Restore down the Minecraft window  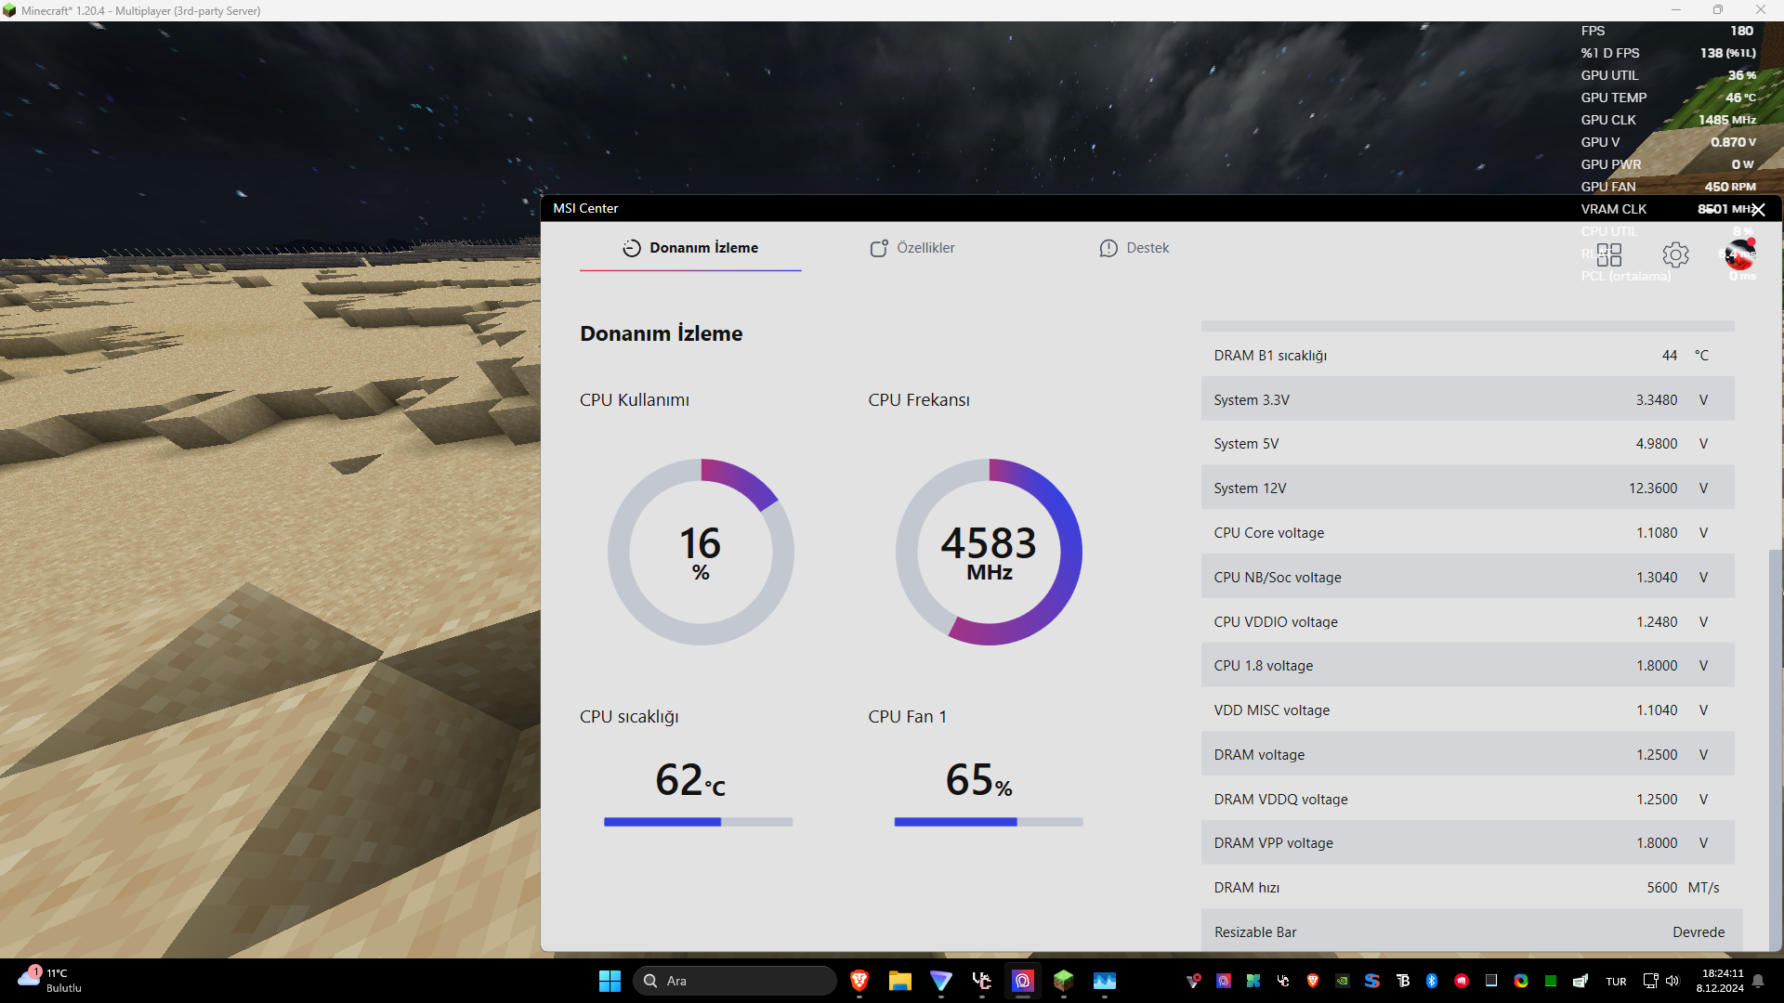[x=1718, y=10]
